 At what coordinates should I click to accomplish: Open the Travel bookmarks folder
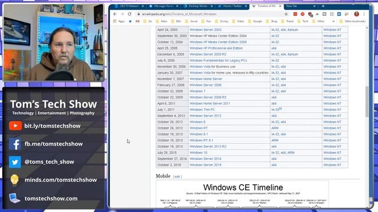click(288, 21)
